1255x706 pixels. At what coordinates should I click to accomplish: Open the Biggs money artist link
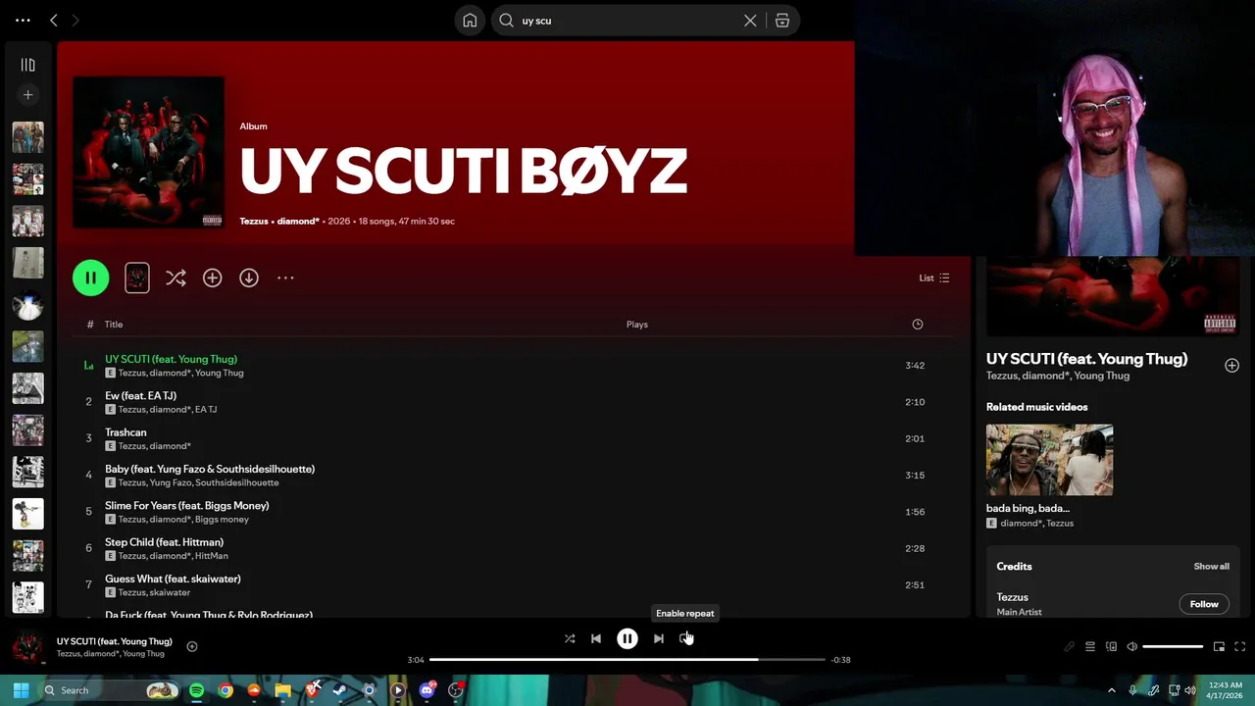click(222, 520)
